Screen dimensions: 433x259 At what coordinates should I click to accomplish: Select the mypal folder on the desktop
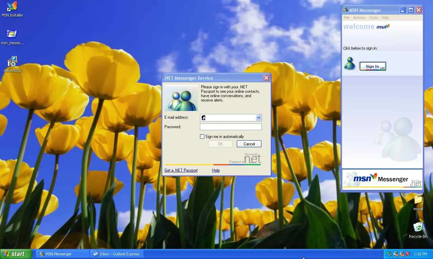418,203
